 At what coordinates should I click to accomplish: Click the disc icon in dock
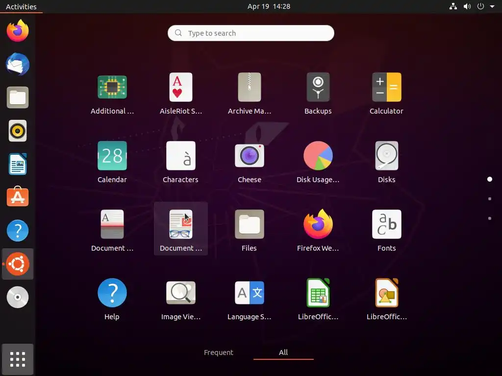tap(18, 297)
